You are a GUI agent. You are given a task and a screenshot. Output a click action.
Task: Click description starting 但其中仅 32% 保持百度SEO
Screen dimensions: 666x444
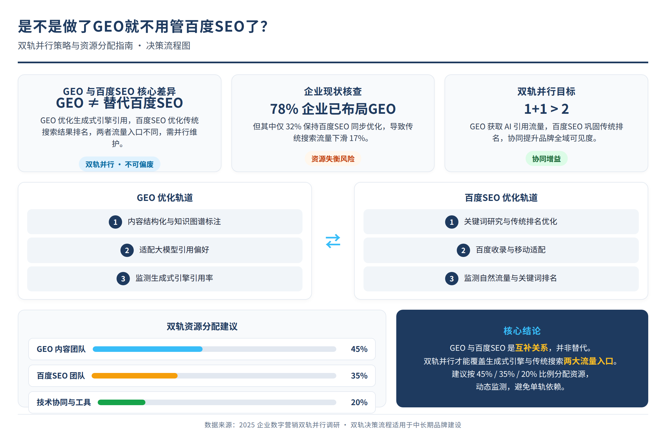(x=333, y=132)
